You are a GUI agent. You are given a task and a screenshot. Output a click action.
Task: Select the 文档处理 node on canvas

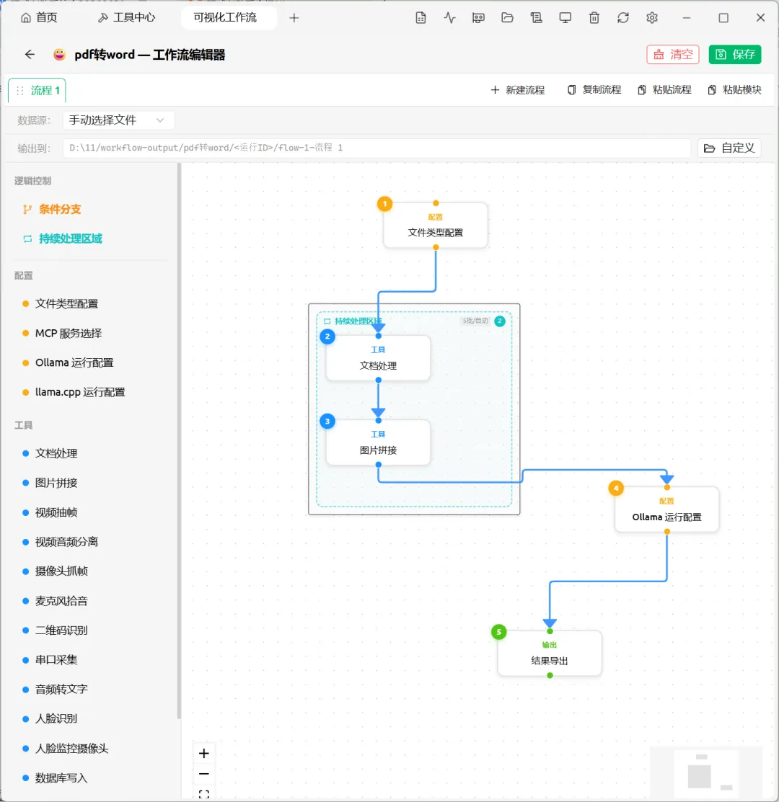tap(378, 358)
